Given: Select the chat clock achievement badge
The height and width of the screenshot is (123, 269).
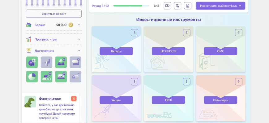Looking at the screenshot, I should pyautogui.click(x=32, y=62).
